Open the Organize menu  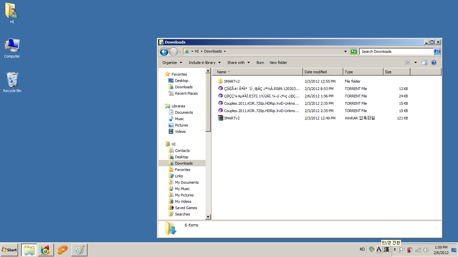[x=172, y=63]
